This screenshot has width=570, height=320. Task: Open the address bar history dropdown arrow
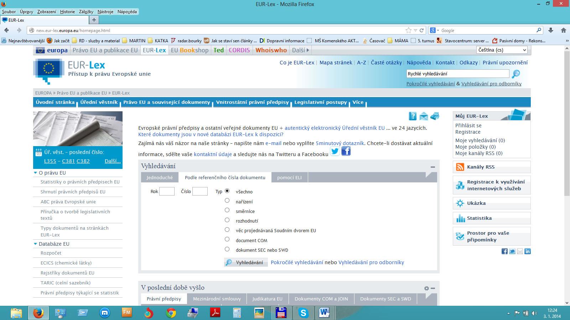415,30
